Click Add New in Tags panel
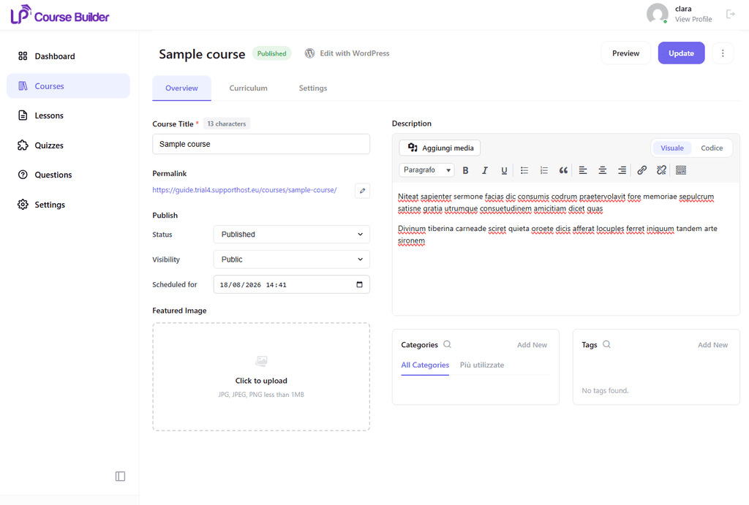The height and width of the screenshot is (505, 749). [712, 345]
